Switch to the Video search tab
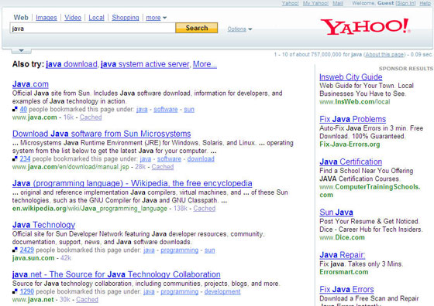Viewport: 434px width, 306px height. click(x=73, y=18)
